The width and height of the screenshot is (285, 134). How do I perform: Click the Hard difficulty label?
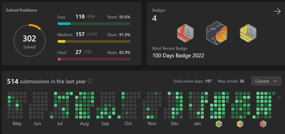[62, 52]
